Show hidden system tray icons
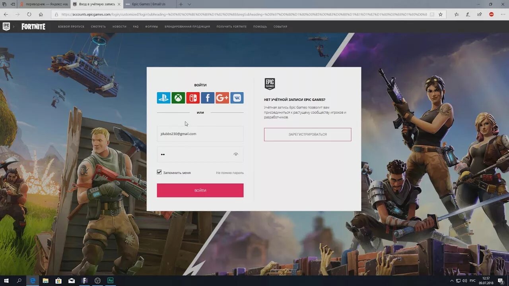The image size is (509, 286). 452,280
